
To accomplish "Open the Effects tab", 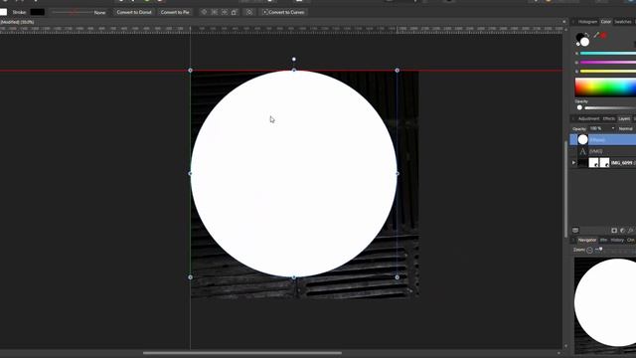I will 609,118.
